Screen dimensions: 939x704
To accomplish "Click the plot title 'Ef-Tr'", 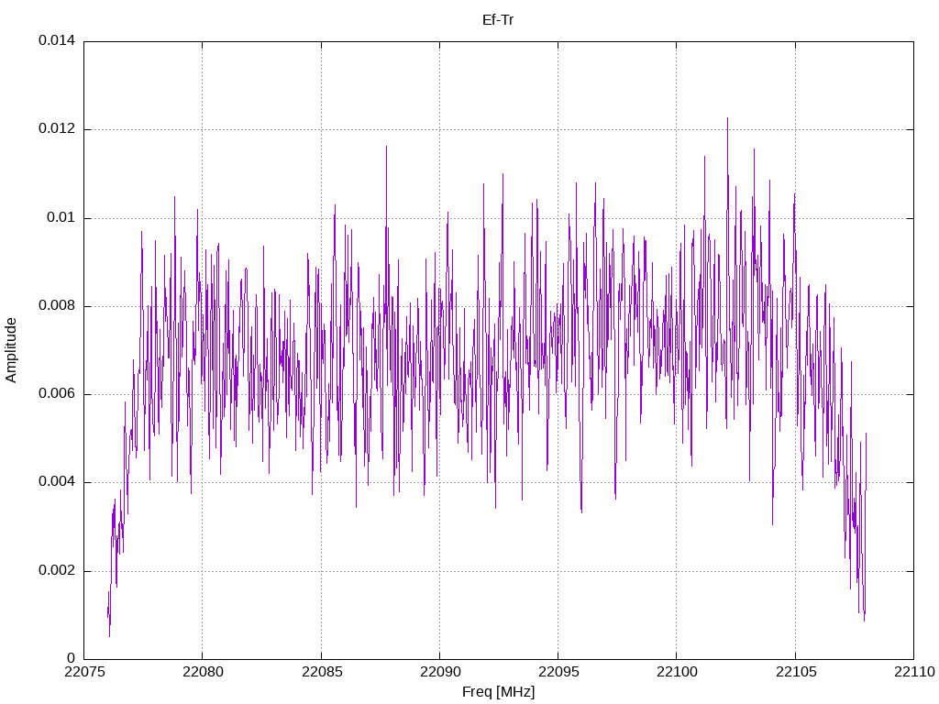I will [x=498, y=20].
